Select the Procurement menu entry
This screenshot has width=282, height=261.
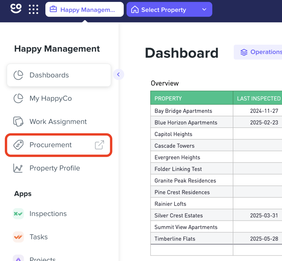(x=50, y=145)
